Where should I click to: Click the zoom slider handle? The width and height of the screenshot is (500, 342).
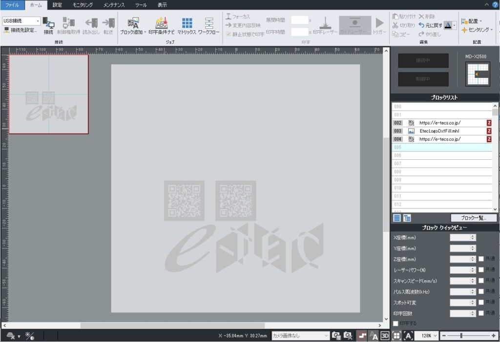(461, 336)
